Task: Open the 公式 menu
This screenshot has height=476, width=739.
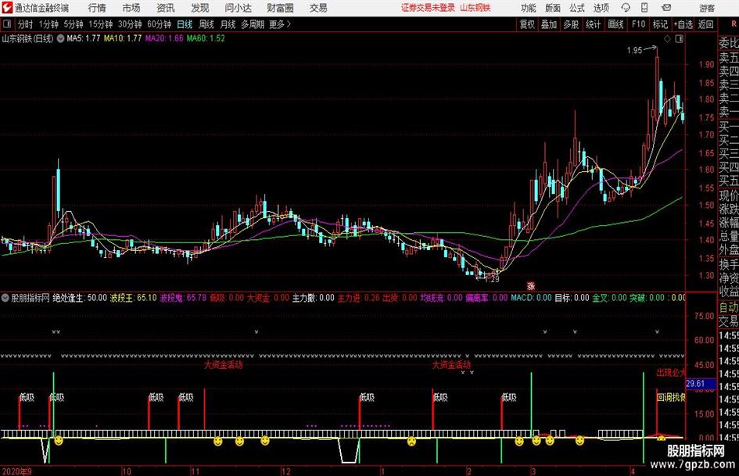Action: (577, 8)
